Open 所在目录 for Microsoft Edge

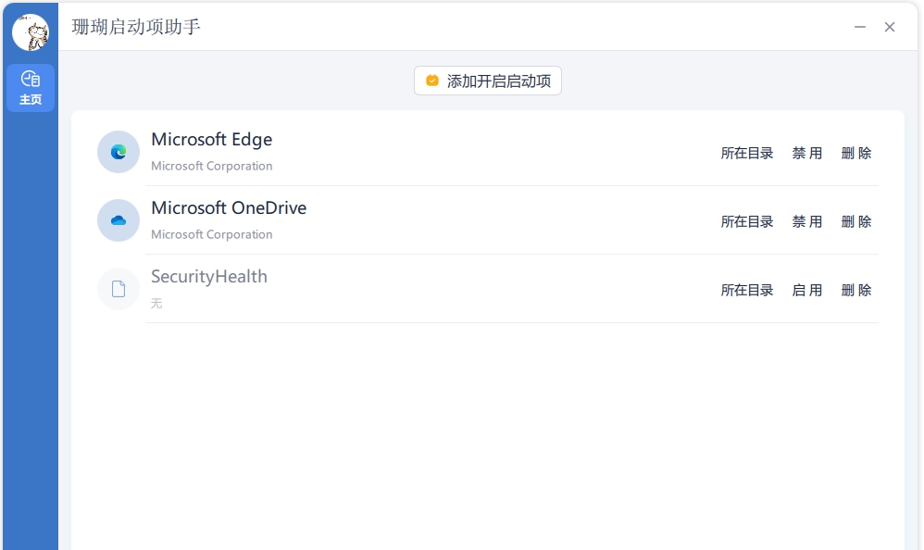(747, 154)
